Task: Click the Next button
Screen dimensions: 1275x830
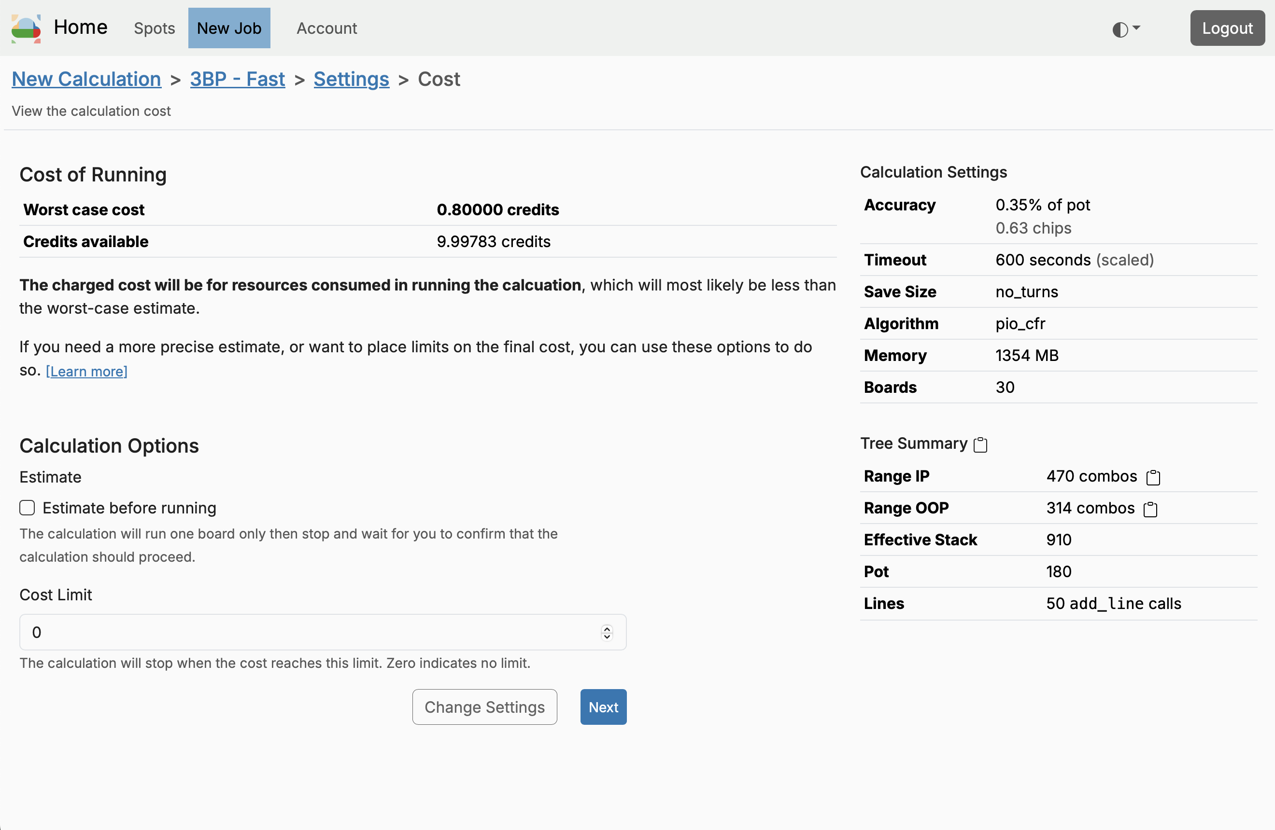Action: [x=603, y=707]
